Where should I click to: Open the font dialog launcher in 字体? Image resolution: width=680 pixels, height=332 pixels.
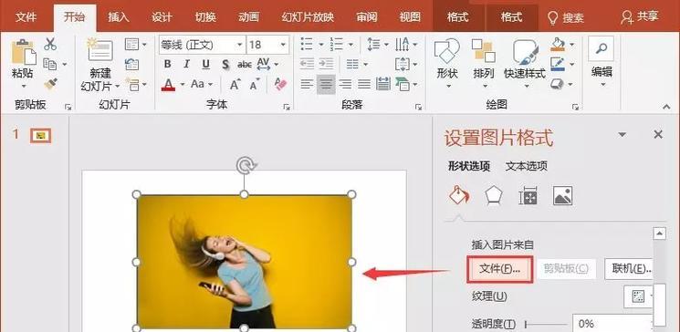pos(287,106)
